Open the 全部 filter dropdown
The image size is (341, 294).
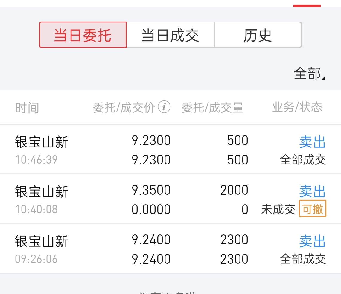click(x=309, y=74)
